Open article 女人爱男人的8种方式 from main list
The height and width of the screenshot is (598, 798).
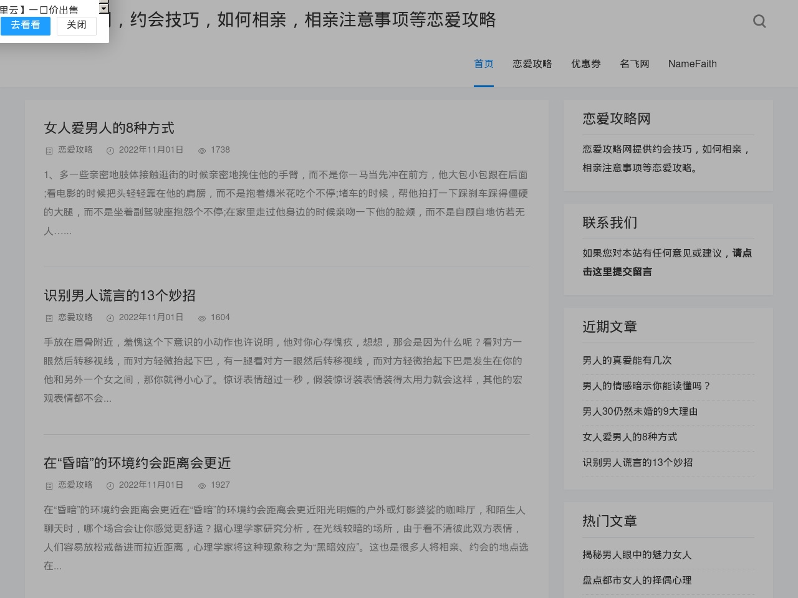tap(109, 128)
